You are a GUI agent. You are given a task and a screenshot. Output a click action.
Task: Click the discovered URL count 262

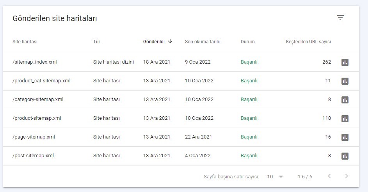327,62
